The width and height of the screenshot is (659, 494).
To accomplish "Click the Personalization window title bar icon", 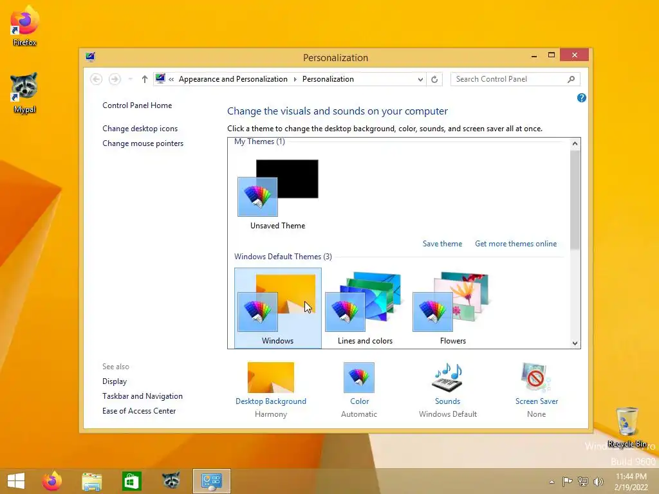I will click(90, 57).
